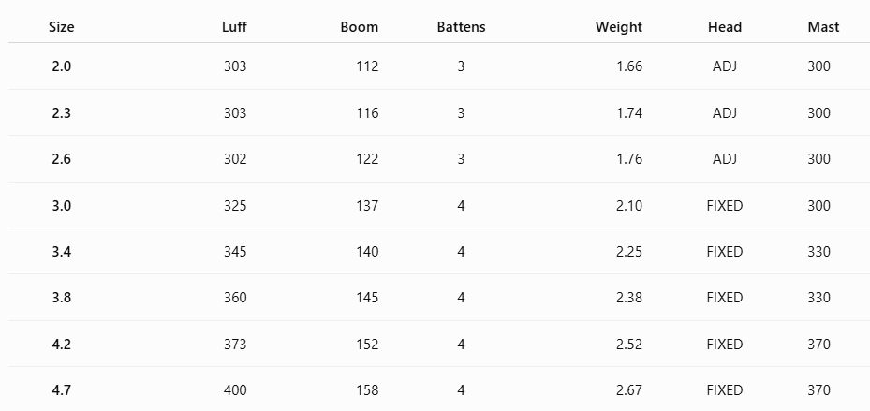
Task: Click the luff value 400
Action: [235, 390]
